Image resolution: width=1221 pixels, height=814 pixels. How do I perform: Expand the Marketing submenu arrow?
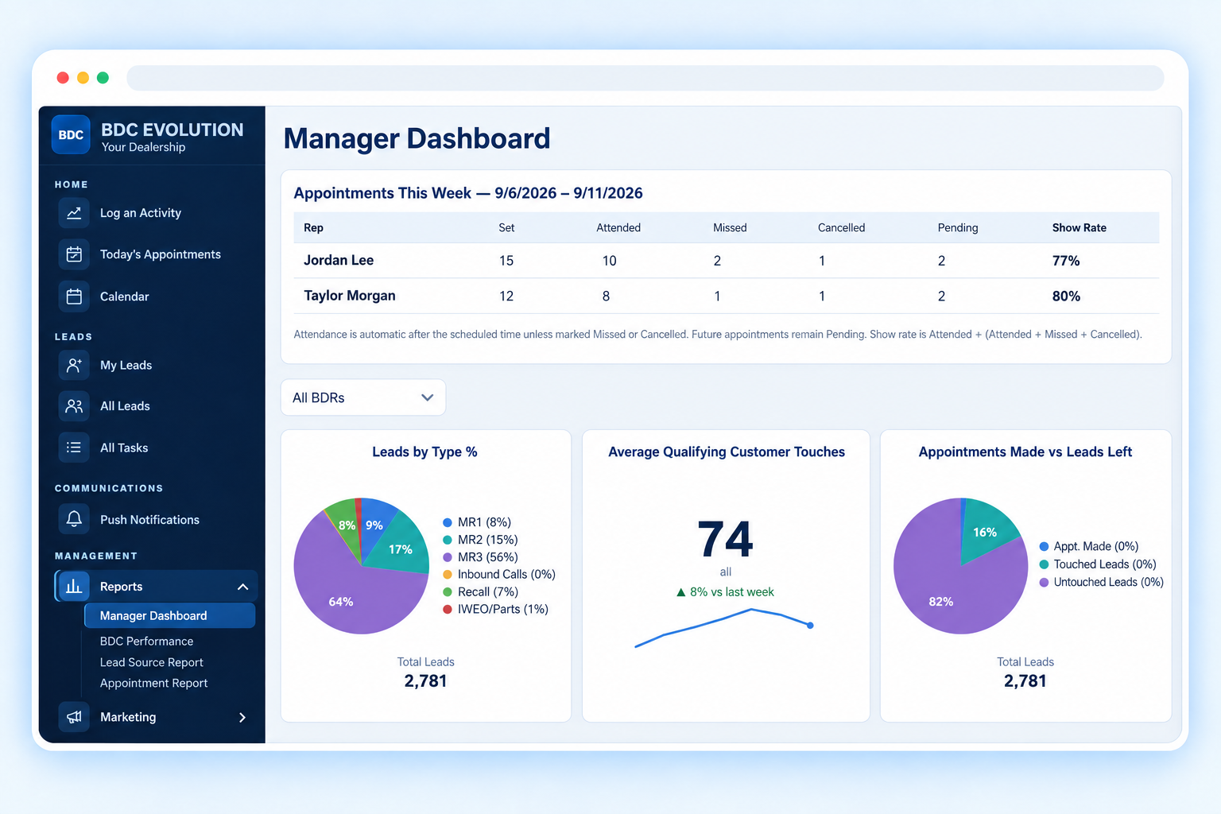[242, 717]
